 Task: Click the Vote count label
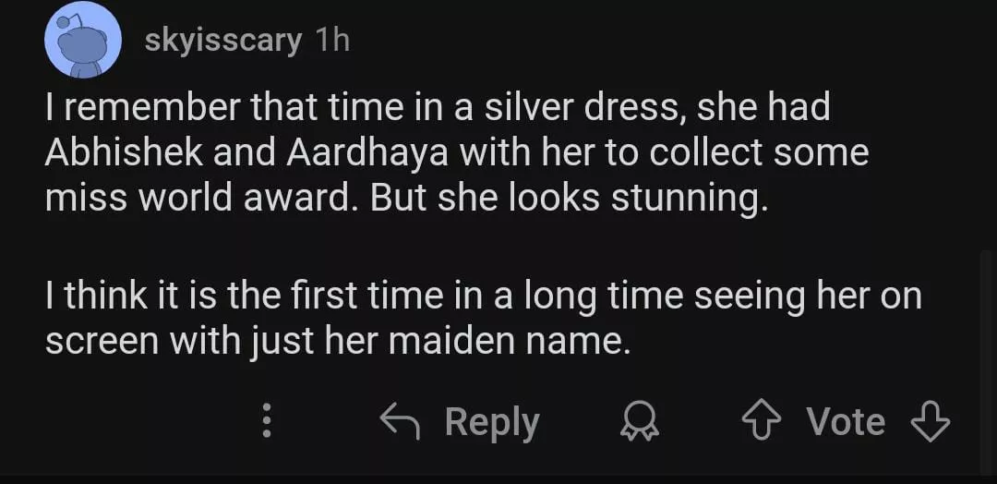pyautogui.click(x=846, y=422)
